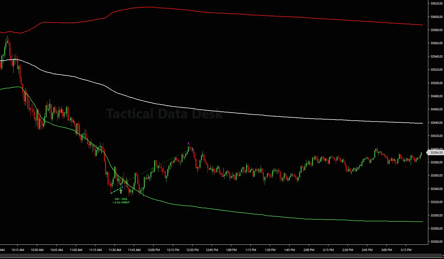Select the current price tag 30394.50
The image size is (444, 259).
(436, 153)
